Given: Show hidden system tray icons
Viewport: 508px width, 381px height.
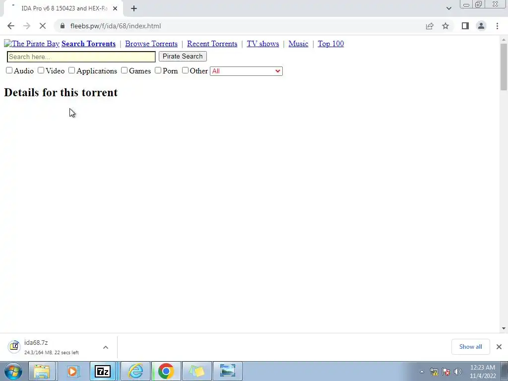Looking at the screenshot, I should click(x=422, y=372).
